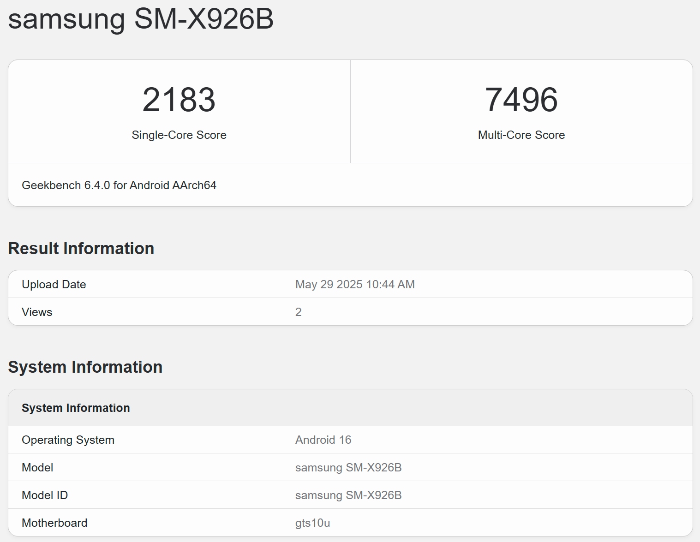Select the 2183 single-core score number
700x542 pixels.
(x=179, y=100)
